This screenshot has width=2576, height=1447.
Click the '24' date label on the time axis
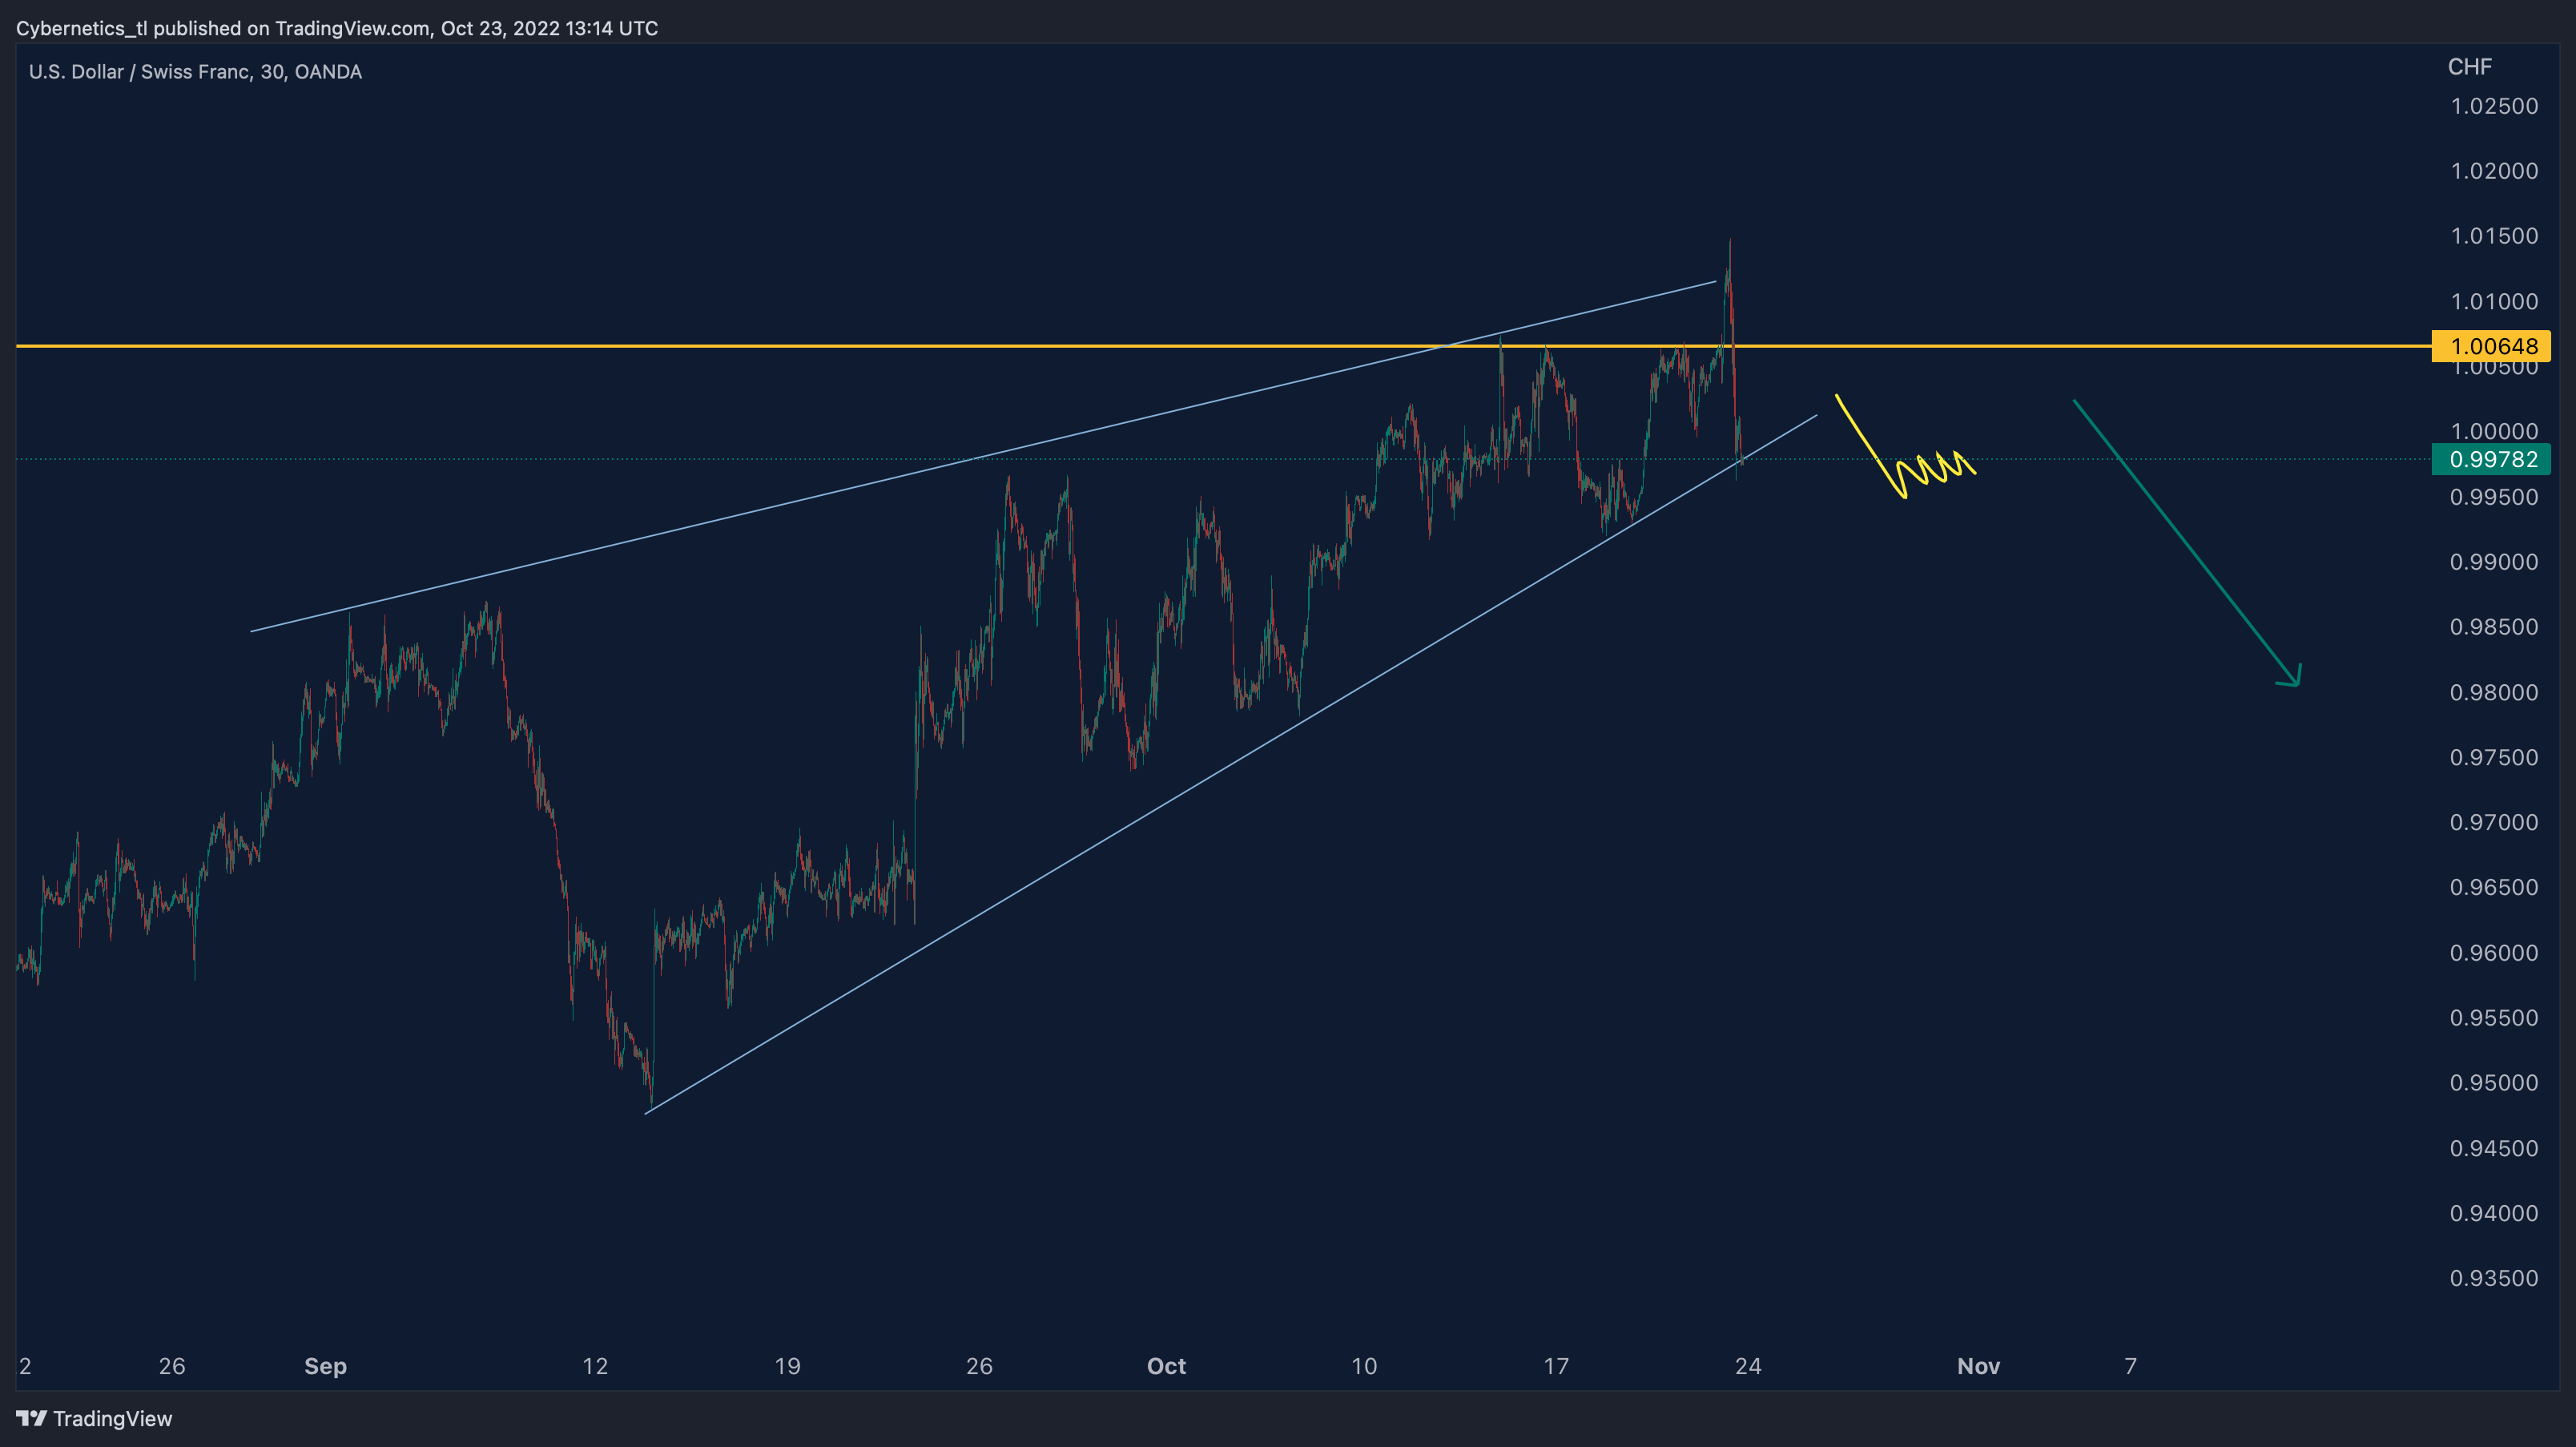click(x=1748, y=1366)
